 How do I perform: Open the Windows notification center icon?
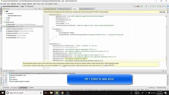166,93
